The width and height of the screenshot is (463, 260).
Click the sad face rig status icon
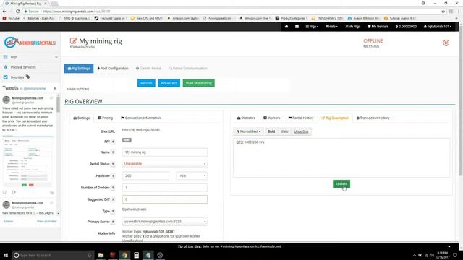point(446,43)
